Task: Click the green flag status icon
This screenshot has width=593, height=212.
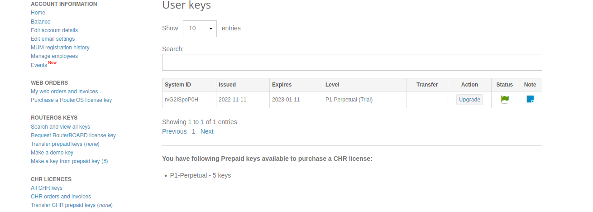Action: coord(505,99)
